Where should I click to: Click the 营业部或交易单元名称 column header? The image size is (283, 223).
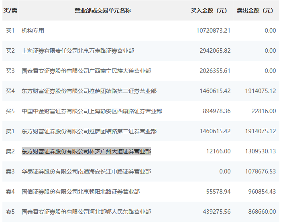(x=102, y=10)
